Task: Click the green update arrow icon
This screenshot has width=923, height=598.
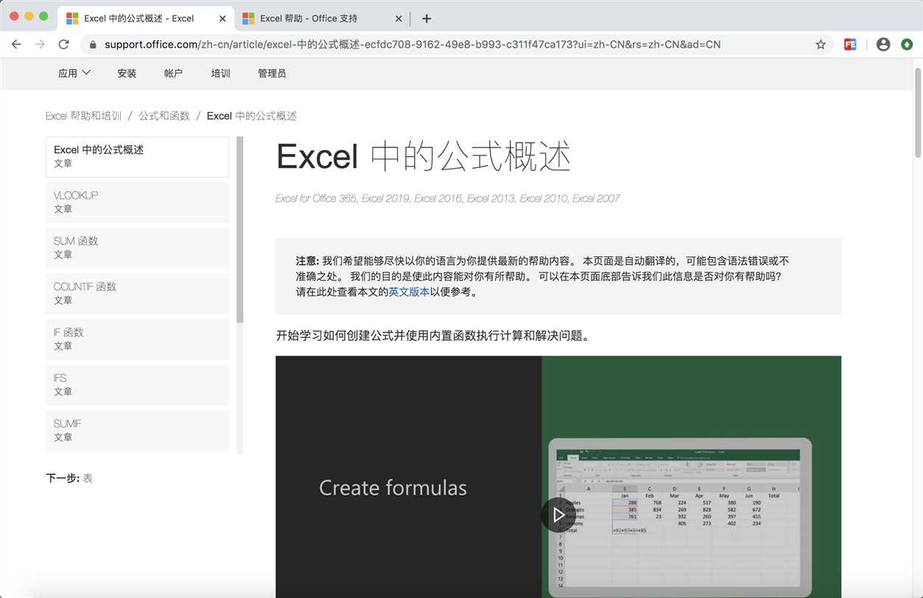Action: pos(907,44)
